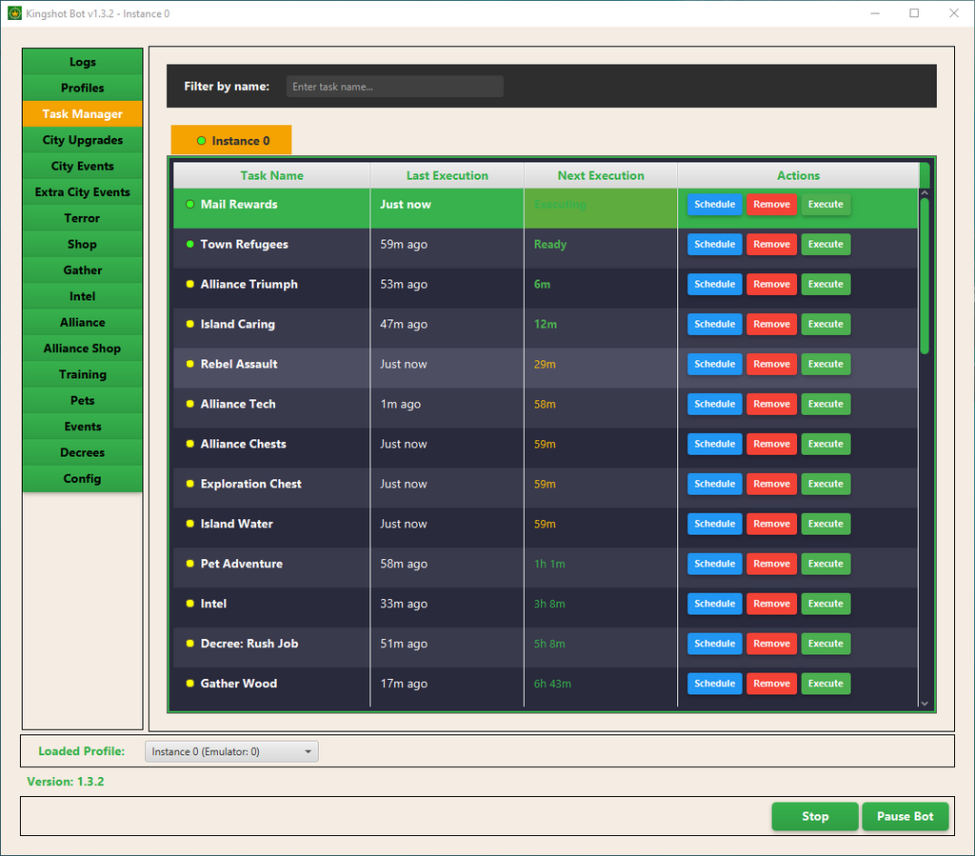Click the Filter by name input field
975x856 pixels.
coord(395,87)
